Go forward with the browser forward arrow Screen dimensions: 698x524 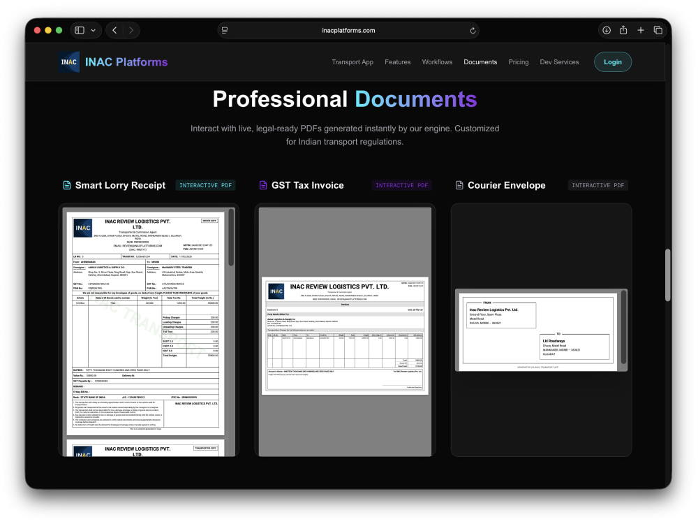tap(131, 30)
